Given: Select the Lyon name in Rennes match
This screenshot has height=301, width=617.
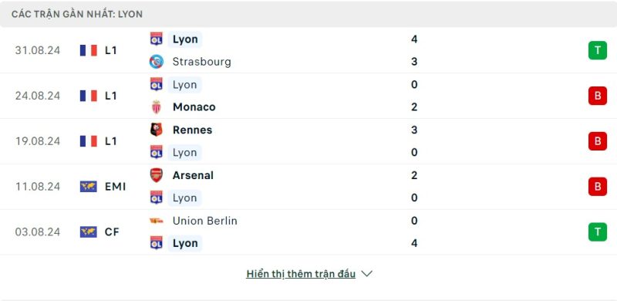Looking at the screenshot, I should (184, 153).
